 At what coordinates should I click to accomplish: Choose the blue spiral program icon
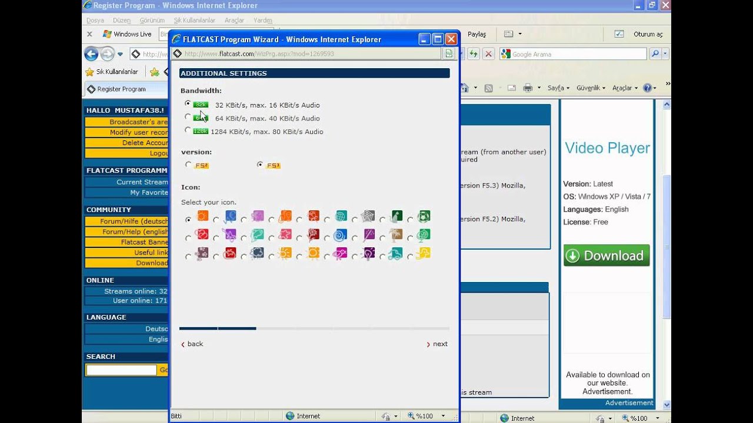tap(341, 235)
